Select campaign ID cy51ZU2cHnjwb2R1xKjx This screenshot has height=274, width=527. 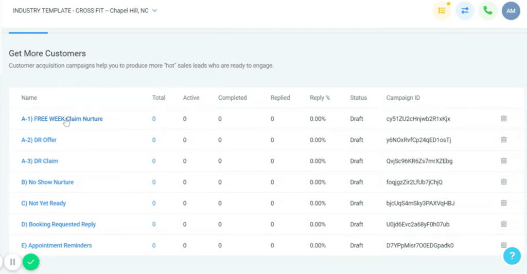coord(418,119)
